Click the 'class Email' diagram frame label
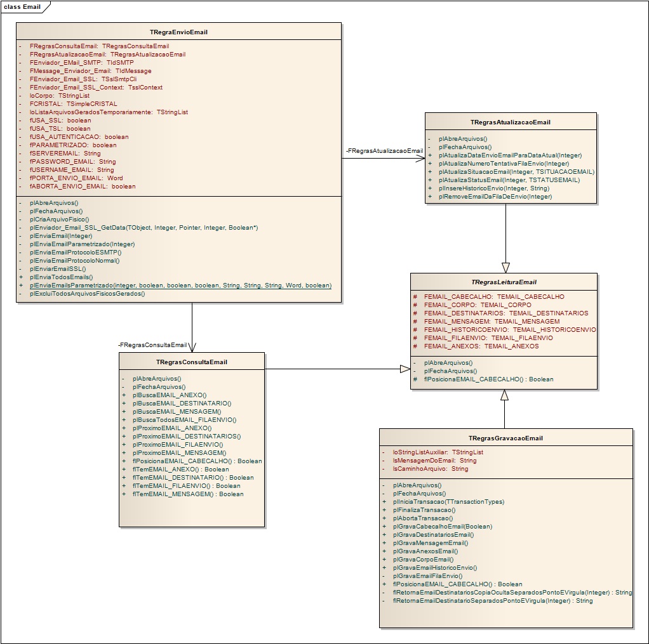The width and height of the screenshot is (649, 644). tap(22, 6)
